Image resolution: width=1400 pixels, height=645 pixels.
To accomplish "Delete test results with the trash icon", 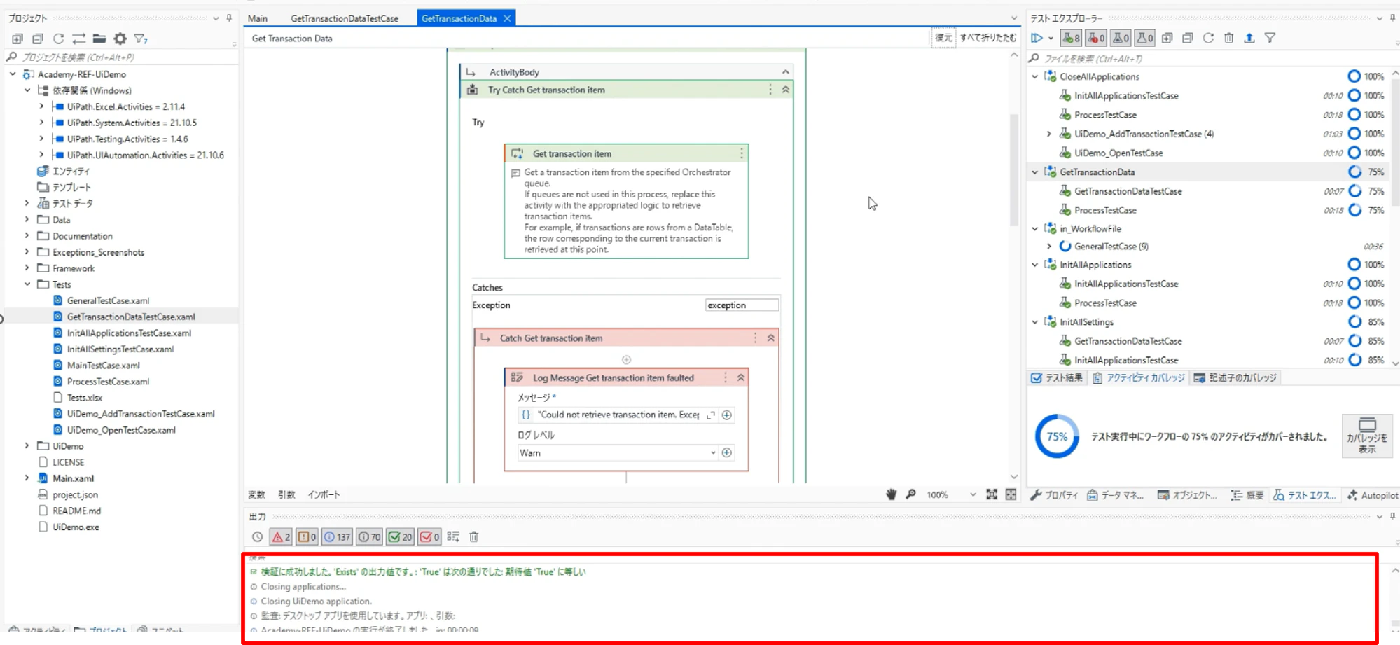I will coord(1228,38).
